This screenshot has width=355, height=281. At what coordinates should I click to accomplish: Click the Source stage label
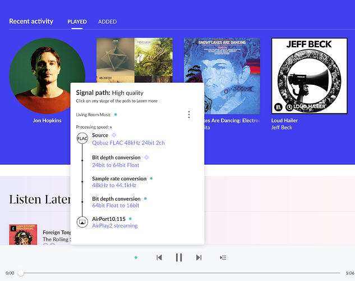(x=100, y=135)
